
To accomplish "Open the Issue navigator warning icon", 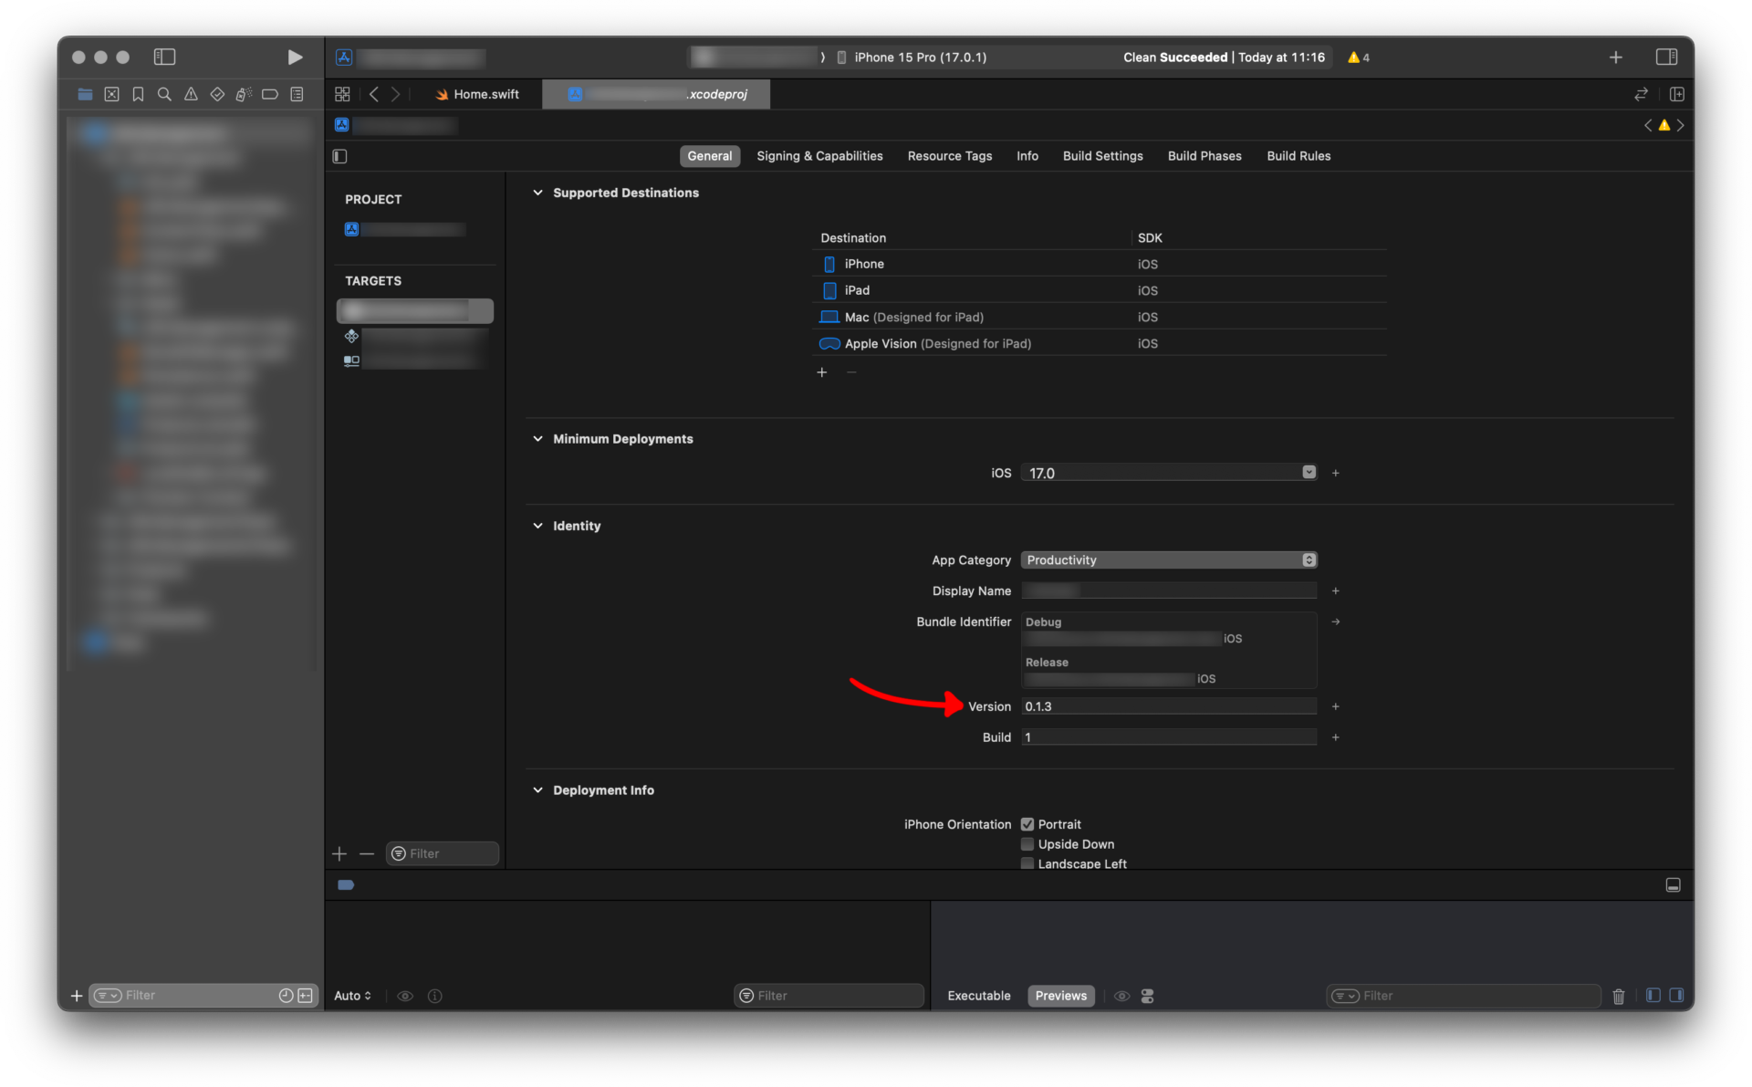I will (x=191, y=94).
